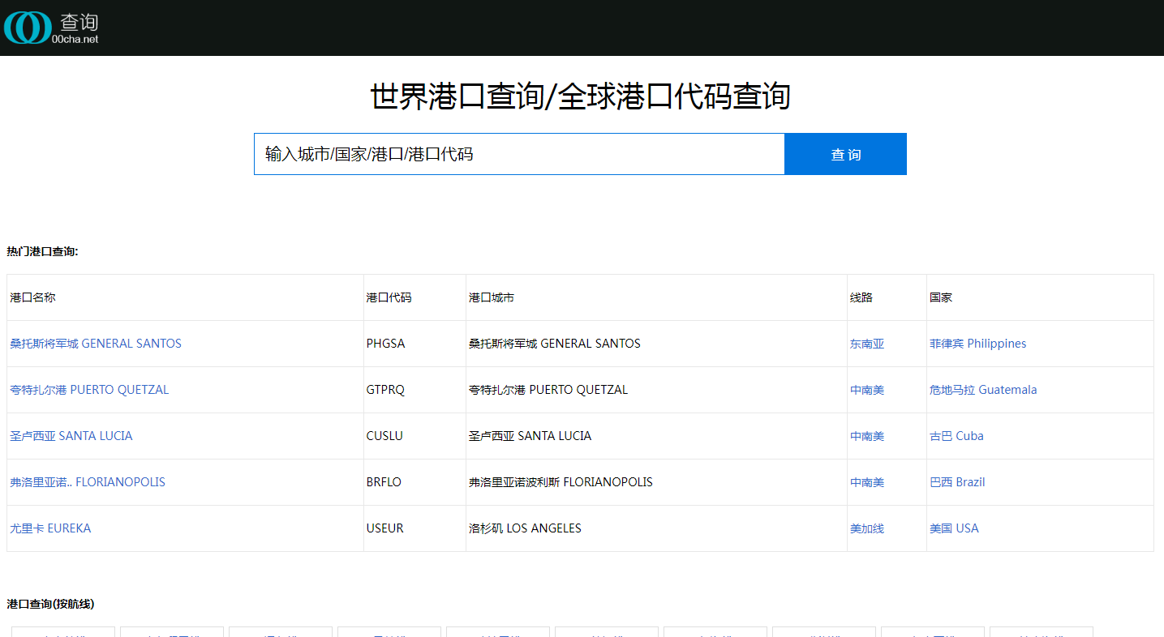Click 美加线 route beside EUREKA

866,528
